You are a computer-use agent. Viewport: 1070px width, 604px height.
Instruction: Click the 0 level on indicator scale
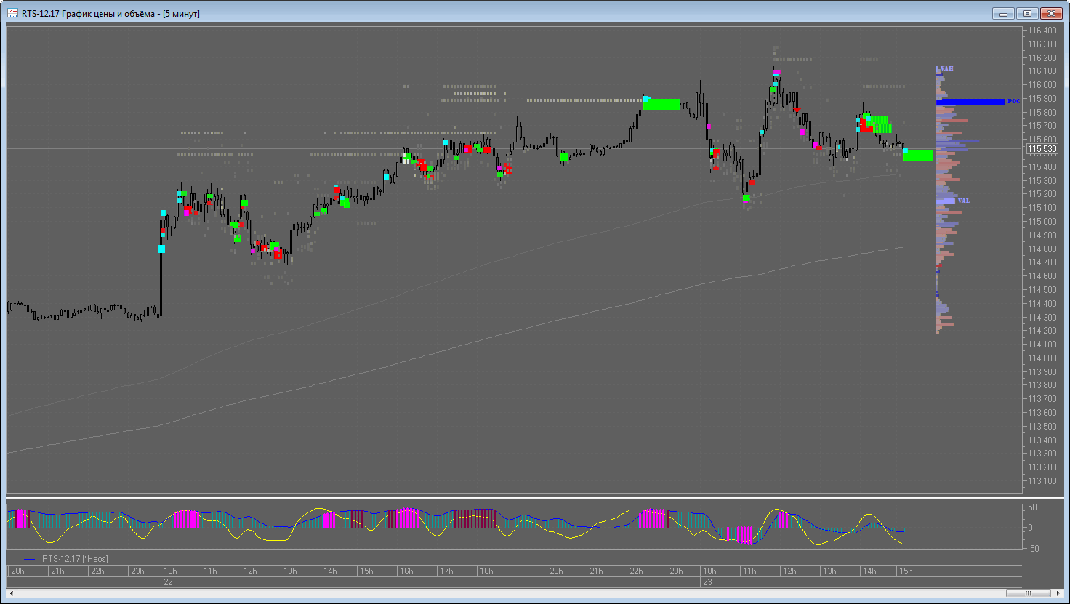(x=1030, y=528)
